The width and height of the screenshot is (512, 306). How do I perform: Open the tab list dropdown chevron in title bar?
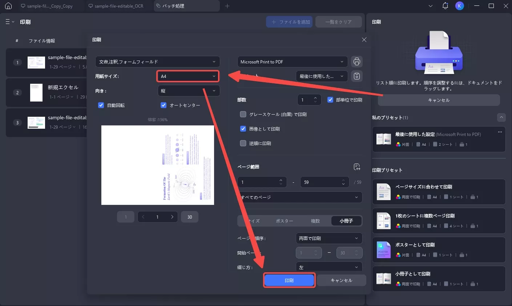tap(431, 6)
